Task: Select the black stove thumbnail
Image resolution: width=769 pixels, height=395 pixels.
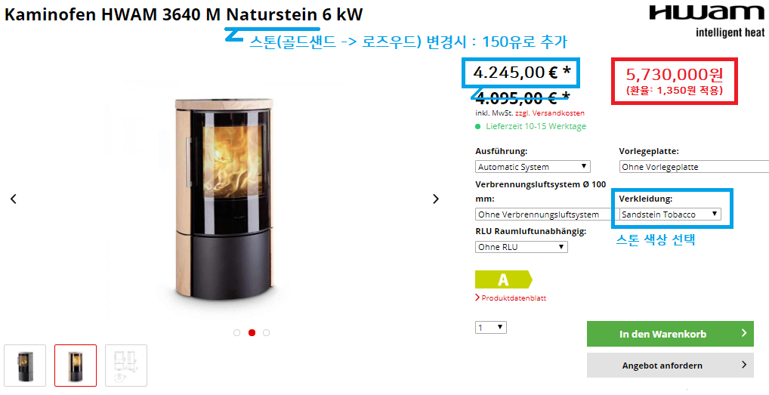Action: [25, 365]
